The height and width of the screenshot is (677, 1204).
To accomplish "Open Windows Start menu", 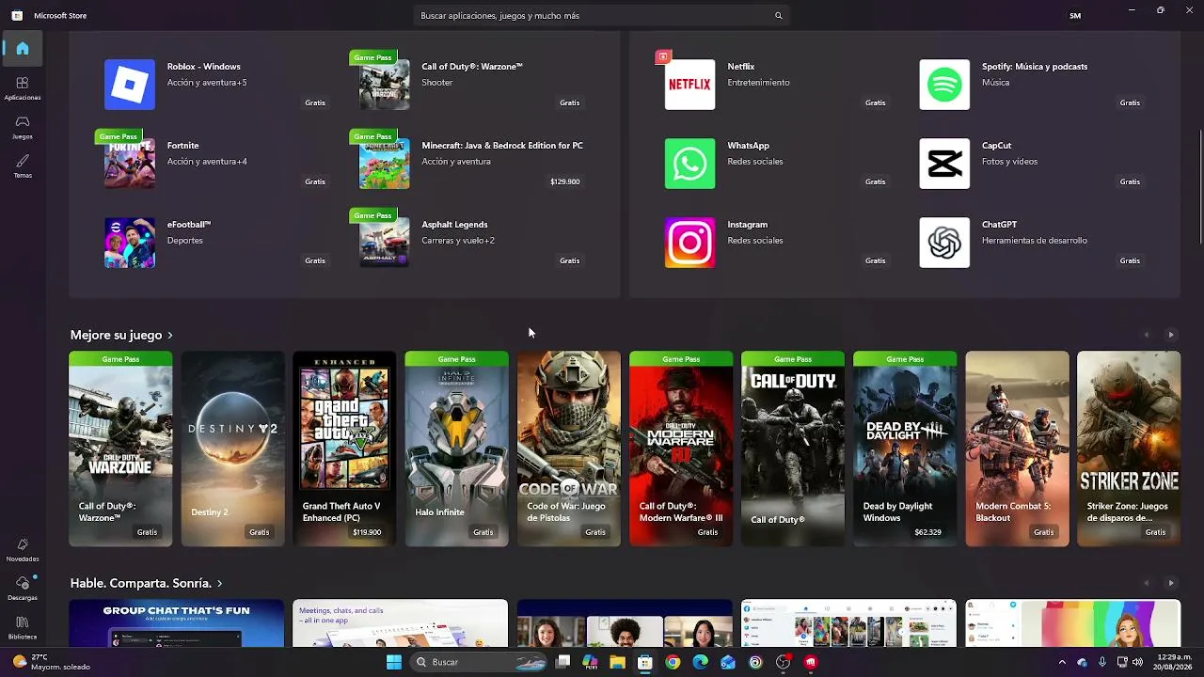I will click(394, 662).
